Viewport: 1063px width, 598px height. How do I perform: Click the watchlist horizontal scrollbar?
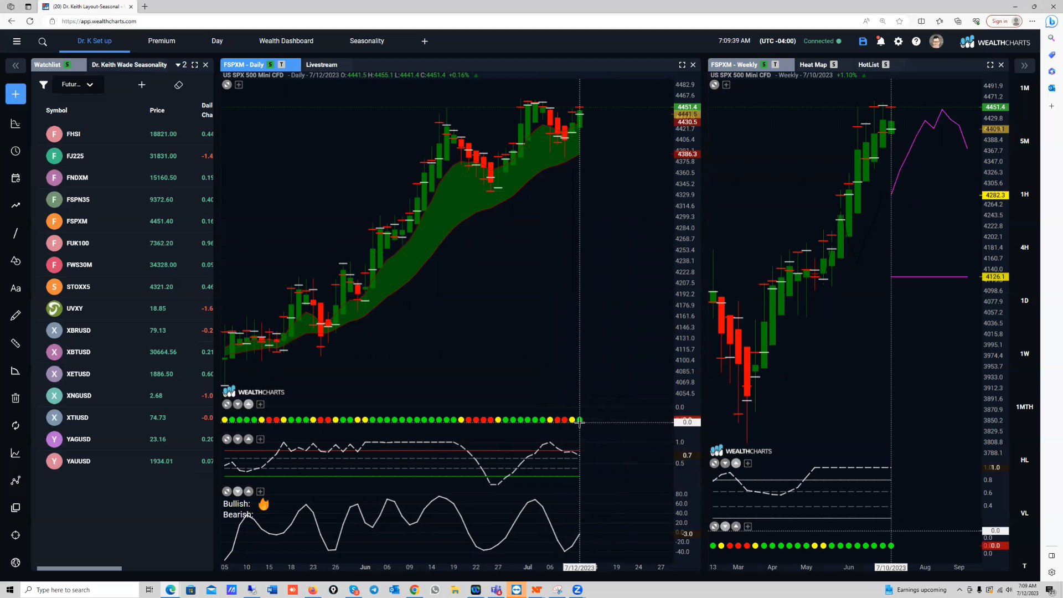click(79, 569)
